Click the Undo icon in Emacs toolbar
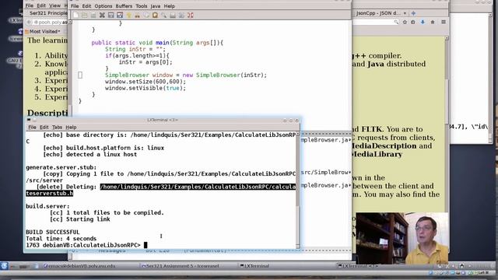The height and width of the screenshot is (280, 498). (128, 15)
